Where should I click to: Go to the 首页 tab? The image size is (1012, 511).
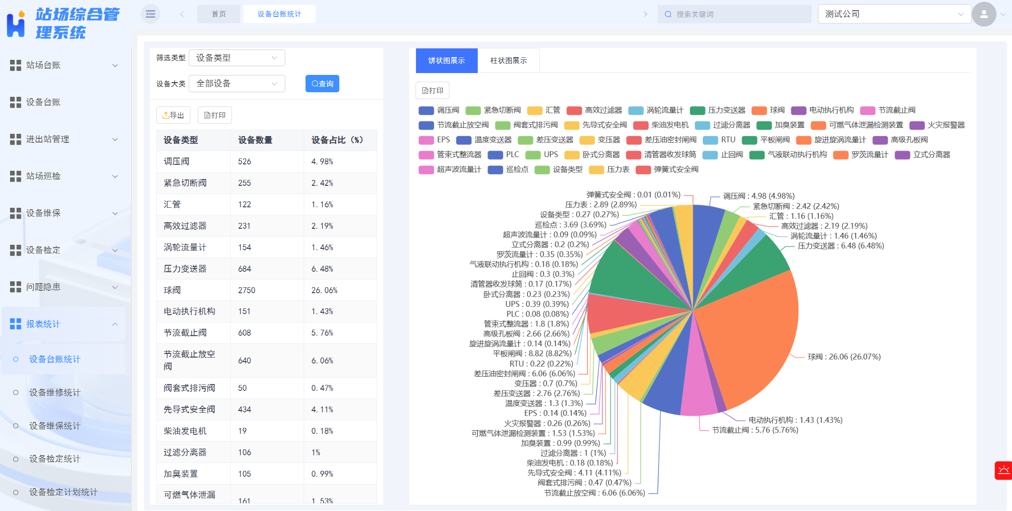coord(218,14)
